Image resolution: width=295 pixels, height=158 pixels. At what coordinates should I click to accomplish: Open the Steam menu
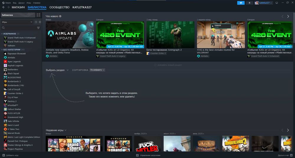6,3
